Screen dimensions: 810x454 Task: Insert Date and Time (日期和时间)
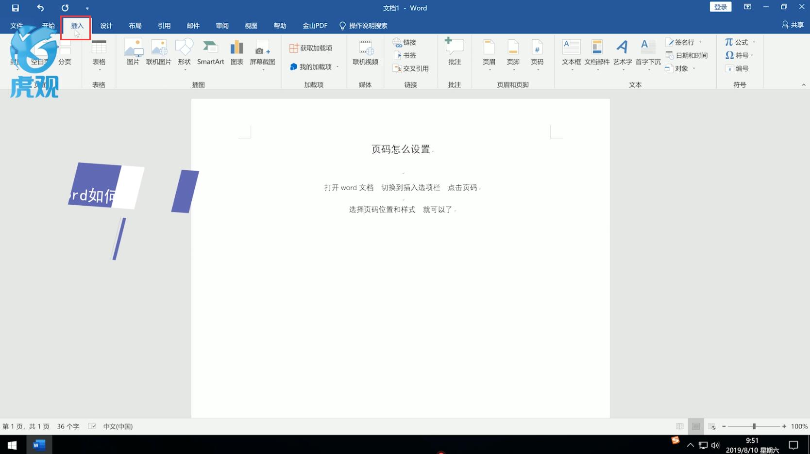click(687, 55)
